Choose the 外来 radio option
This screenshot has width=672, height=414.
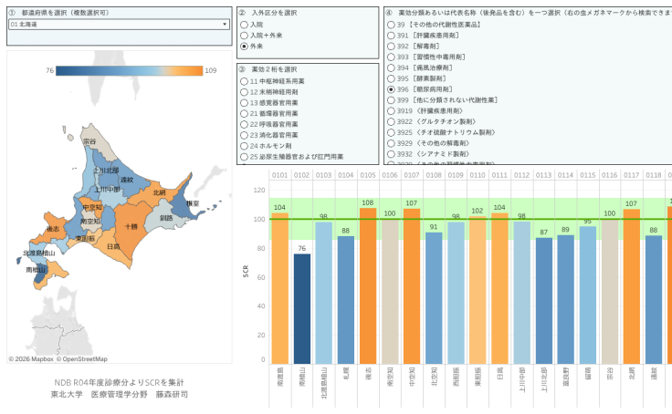(244, 46)
